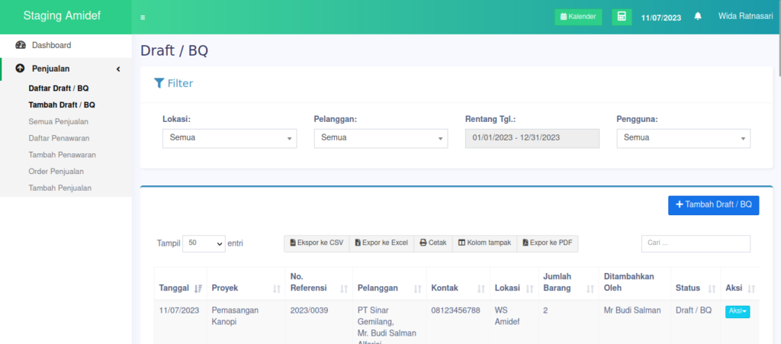Open Semua Penjualan in sidebar
This screenshot has width=781, height=344.
58,121
